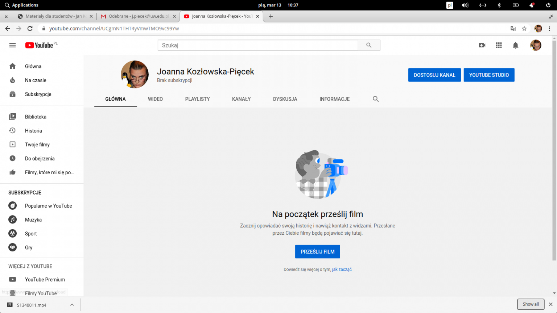
Task: Click the Twoje filmy play icon
Action: coord(13,145)
